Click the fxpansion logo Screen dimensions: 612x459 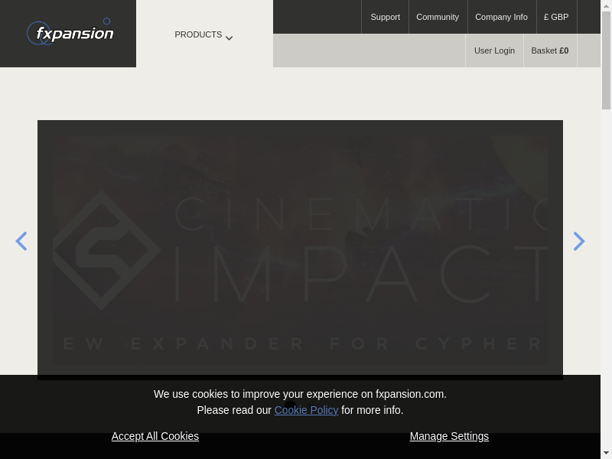coord(70,33)
